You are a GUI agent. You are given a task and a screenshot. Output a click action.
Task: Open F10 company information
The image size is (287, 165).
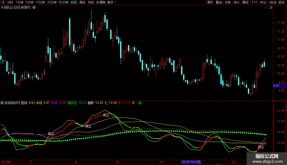[254, 2]
